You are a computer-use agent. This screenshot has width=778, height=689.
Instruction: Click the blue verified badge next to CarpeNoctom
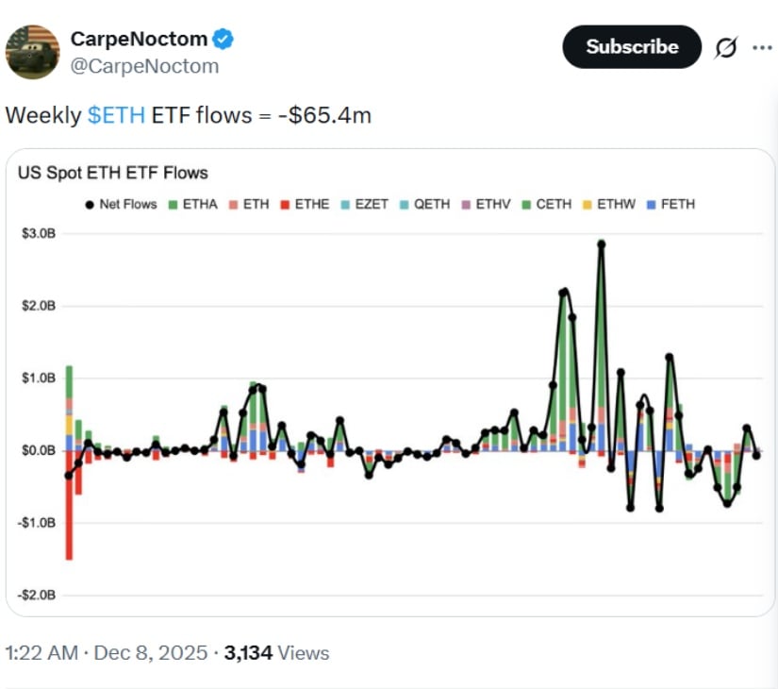click(222, 39)
